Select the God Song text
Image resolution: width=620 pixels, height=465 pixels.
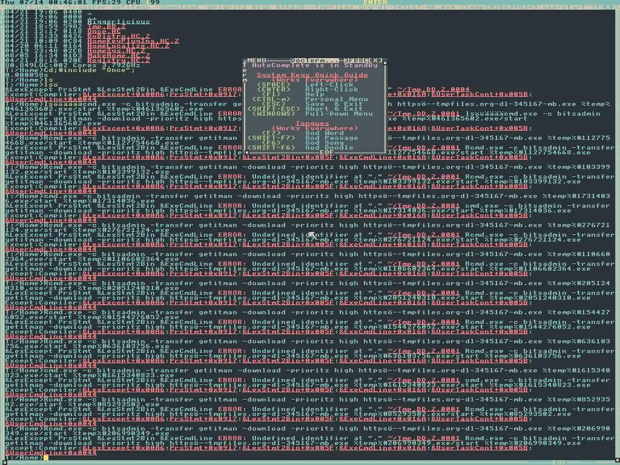(325, 143)
